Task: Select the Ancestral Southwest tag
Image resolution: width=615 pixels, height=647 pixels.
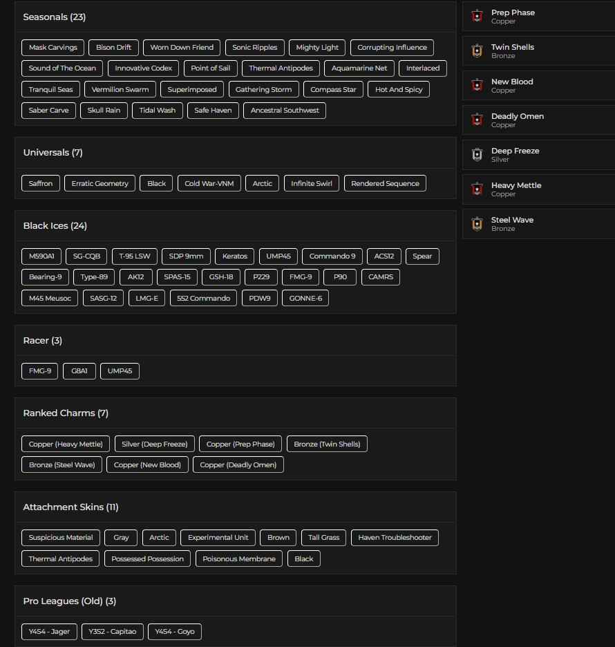Action: pos(285,110)
